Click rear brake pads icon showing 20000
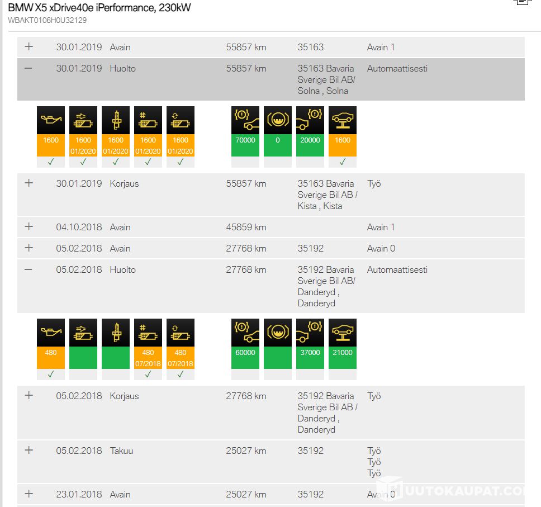 click(x=310, y=120)
